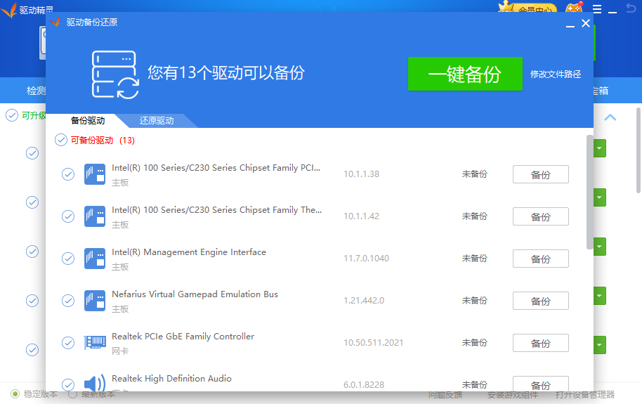Screen dimensions: 642x404
Task: Click the Intel Thermal chipset motherboard icon
Action: coord(95,216)
